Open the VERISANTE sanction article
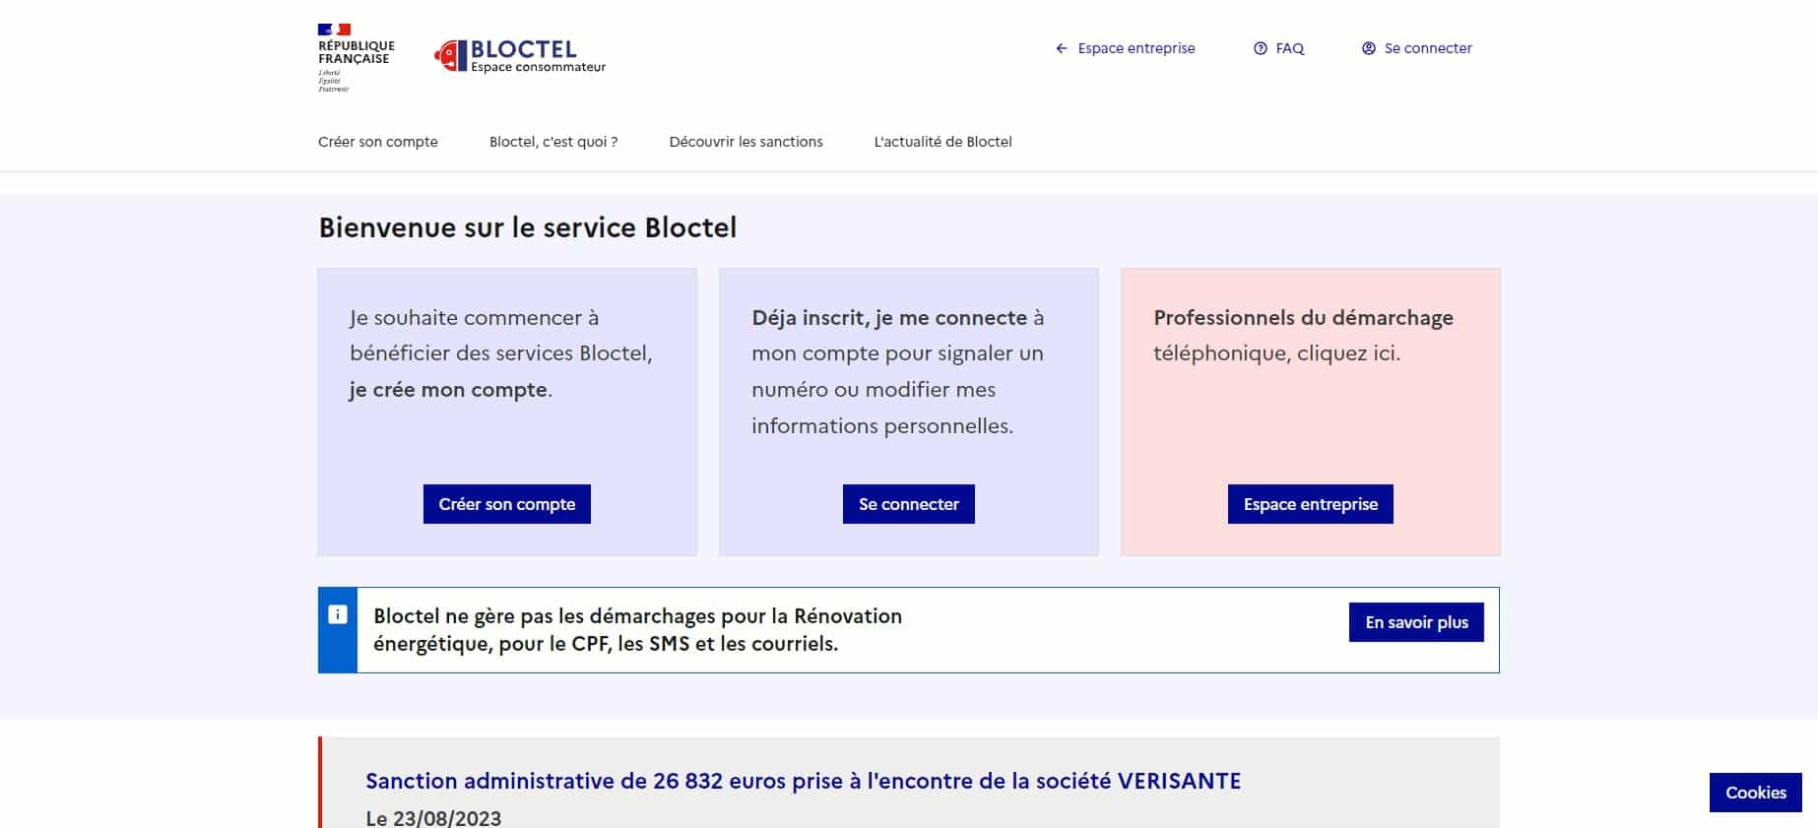1818x828 pixels. 804,782
